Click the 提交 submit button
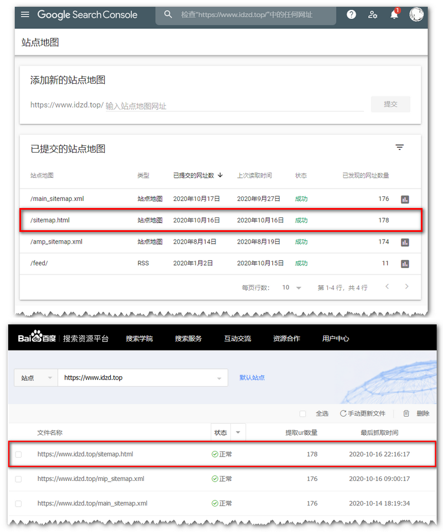The height and width of the screenshot is (532, 443). point(390,104)
